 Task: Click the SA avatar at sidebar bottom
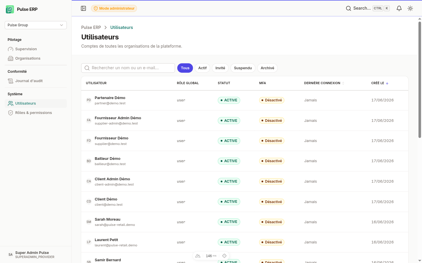[11, 255]
